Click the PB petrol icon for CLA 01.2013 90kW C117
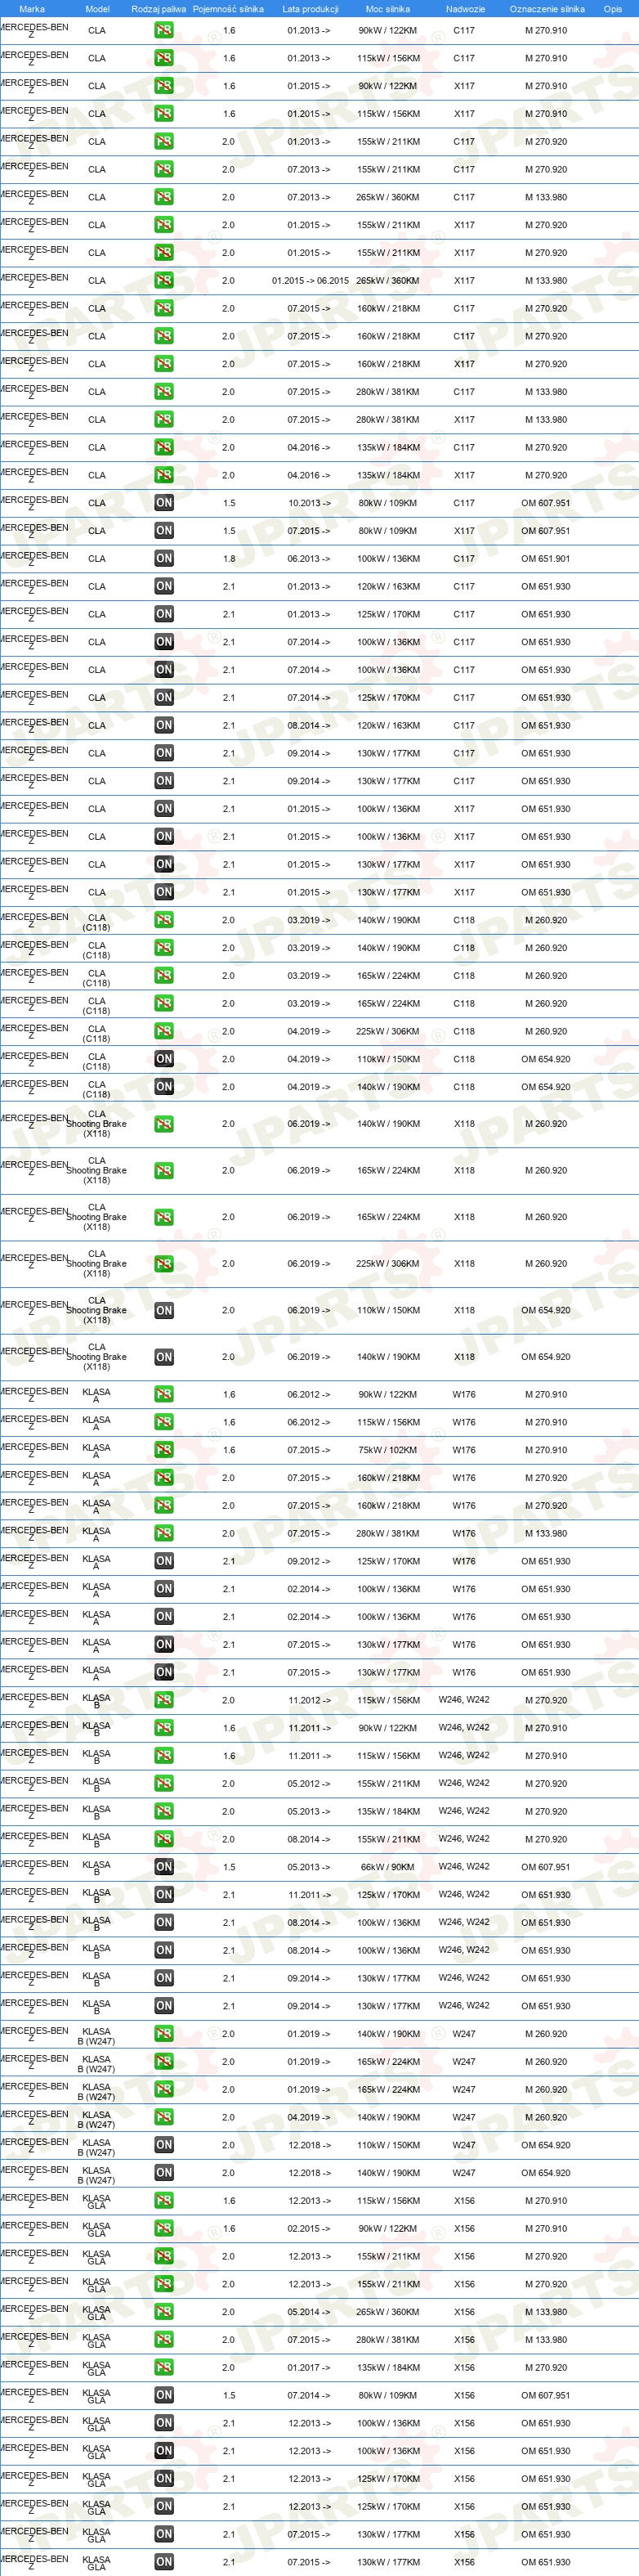The width and height of the screenshot is (639, 2576). (163, 30)
